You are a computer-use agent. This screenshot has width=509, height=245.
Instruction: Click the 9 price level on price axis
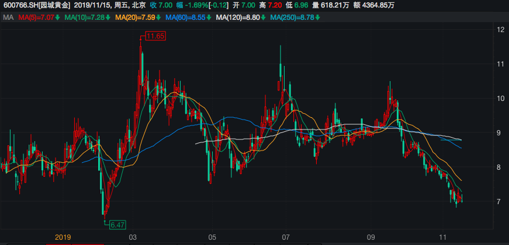[500, 133]
